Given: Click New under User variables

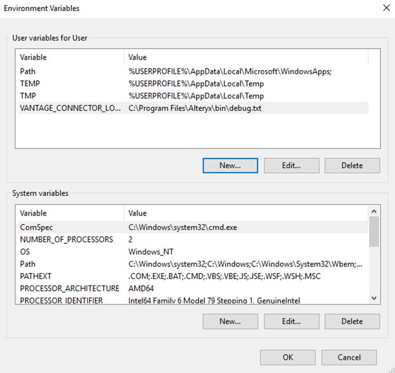Looking at the screenshot, I should point(230,166).
